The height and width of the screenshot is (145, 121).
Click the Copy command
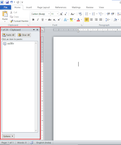(14, 17)
